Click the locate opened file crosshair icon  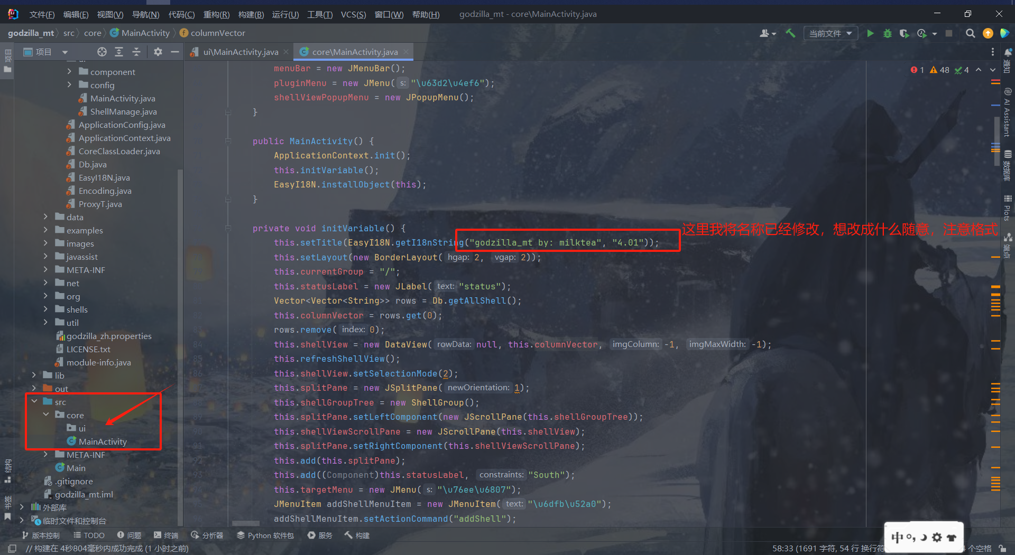click(x=102, y=52)
